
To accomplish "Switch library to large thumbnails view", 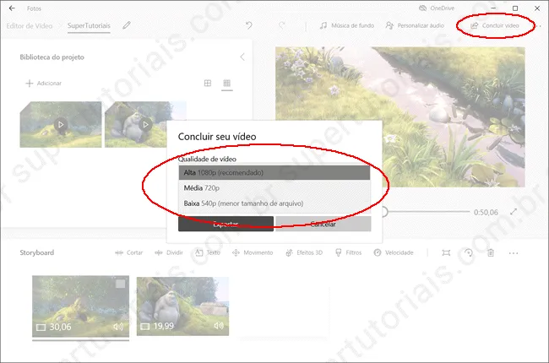I will pyautogui.click(x=208, y=83).
